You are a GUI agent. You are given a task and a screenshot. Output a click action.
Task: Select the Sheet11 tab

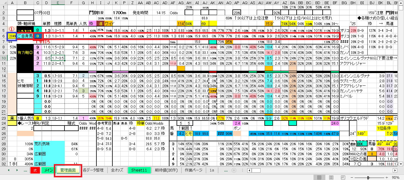[139, 170]
